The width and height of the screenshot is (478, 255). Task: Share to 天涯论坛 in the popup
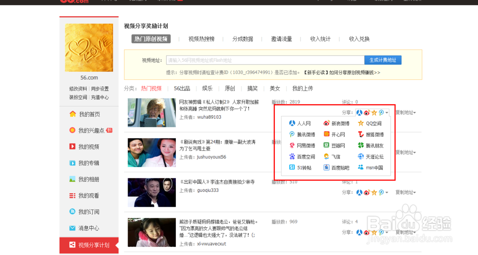371,156
